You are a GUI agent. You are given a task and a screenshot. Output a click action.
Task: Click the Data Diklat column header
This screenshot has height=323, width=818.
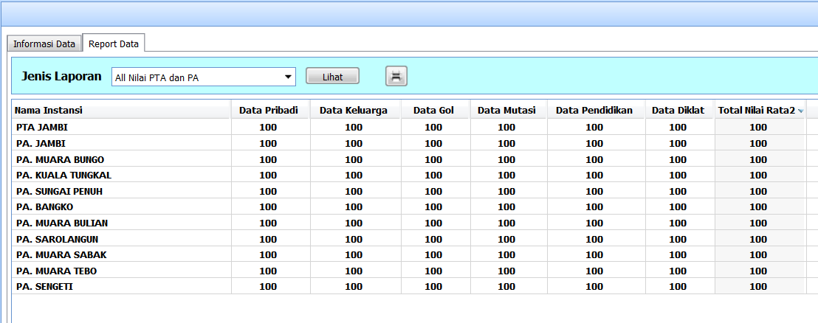tap(678, 111)
